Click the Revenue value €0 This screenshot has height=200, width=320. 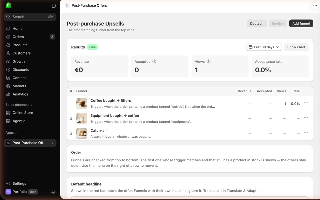[79, 70]
